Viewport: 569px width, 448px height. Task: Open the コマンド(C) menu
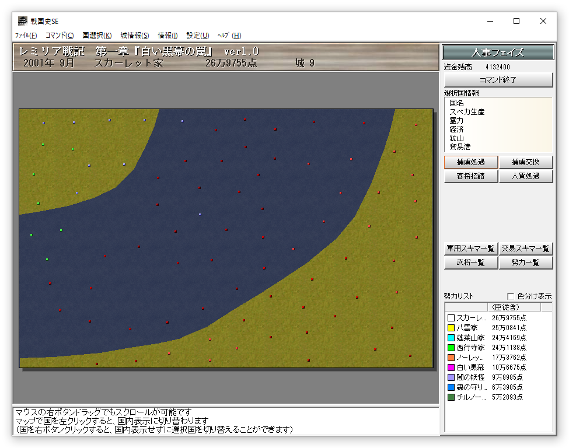point(60,36)
